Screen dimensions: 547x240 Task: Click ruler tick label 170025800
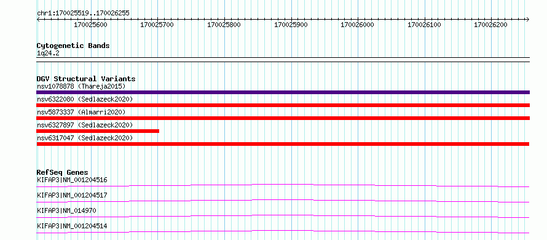224,25
